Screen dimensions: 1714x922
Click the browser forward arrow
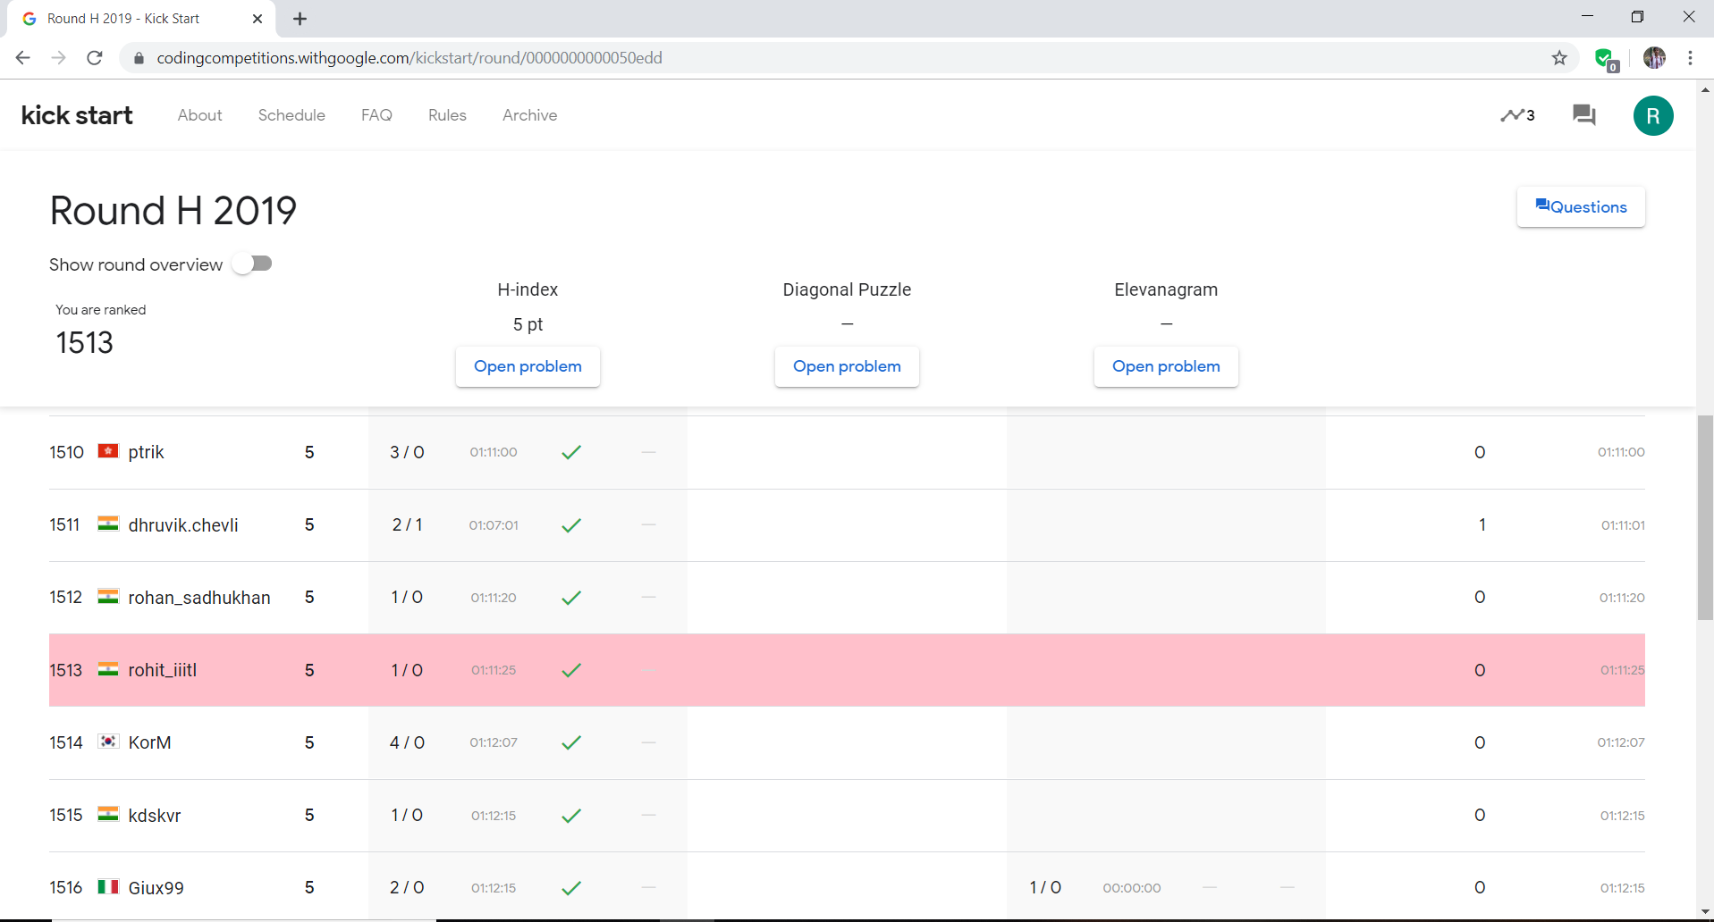pos(59,58)
